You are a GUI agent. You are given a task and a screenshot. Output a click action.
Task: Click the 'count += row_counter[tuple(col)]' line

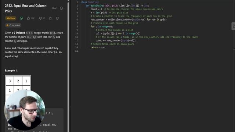point(116,40)
